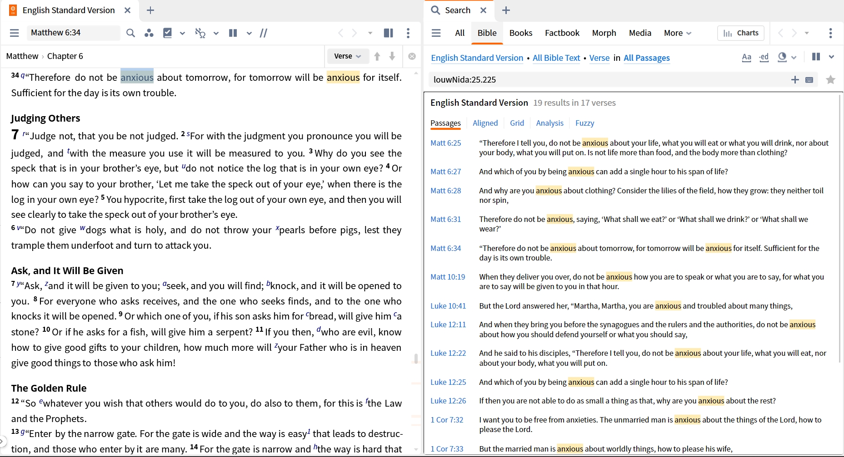Expand the half-circle display icon dropdown
The image size is (844, 457).
(794, 57)
